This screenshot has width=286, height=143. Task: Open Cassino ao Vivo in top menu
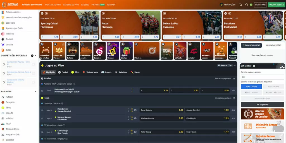[x=71, y=5]
